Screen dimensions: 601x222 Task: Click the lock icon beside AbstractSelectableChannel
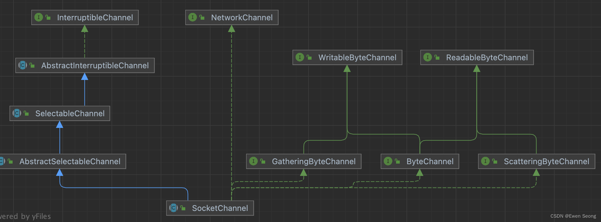click(10, 161)
